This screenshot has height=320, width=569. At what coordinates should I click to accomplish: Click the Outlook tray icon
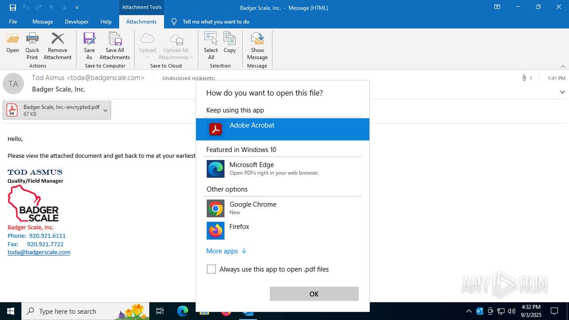pyautogui.click(x=480, y=311)
